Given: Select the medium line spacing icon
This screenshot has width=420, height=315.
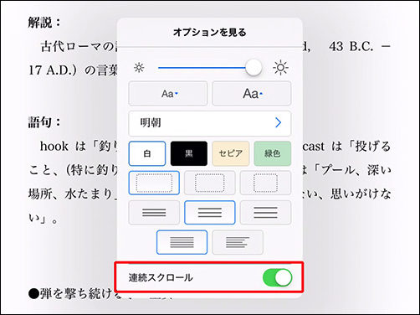Looking at the screenshot, I should tap(210, 213).
